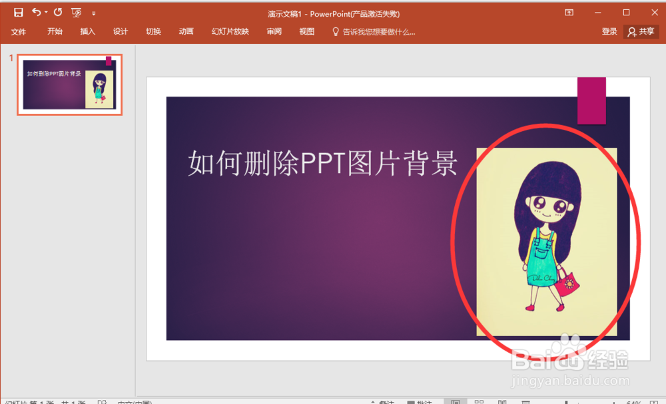This screenshot has height=404, width=666.
Task: Open the 幻灯片放映 ribbon tab
Action: click(x=229, y=31)
